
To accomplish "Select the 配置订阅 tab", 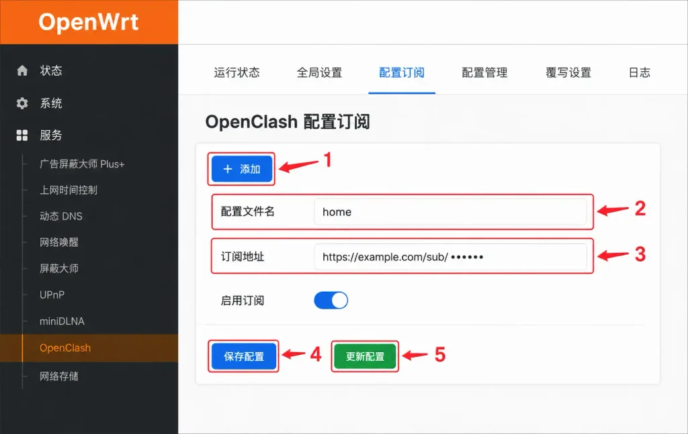I will 402,72.
